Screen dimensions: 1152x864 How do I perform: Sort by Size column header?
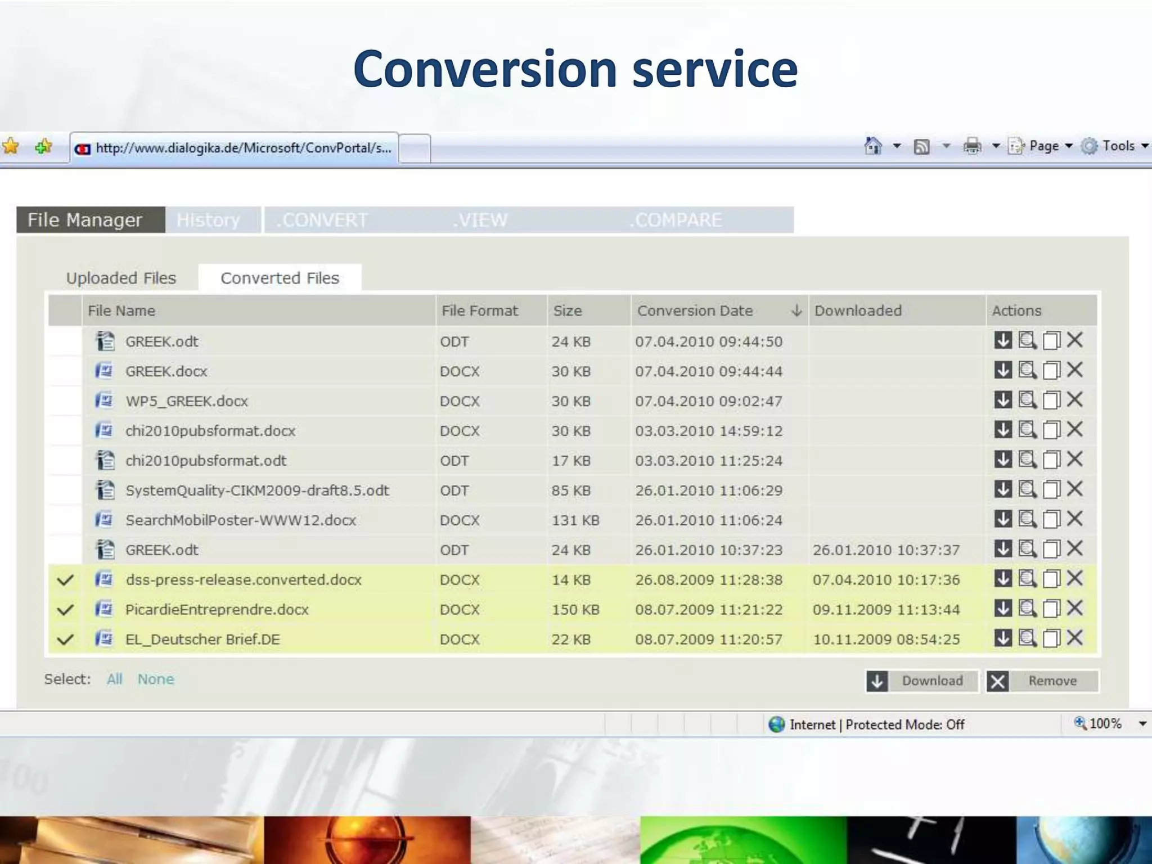click(589, 310)
